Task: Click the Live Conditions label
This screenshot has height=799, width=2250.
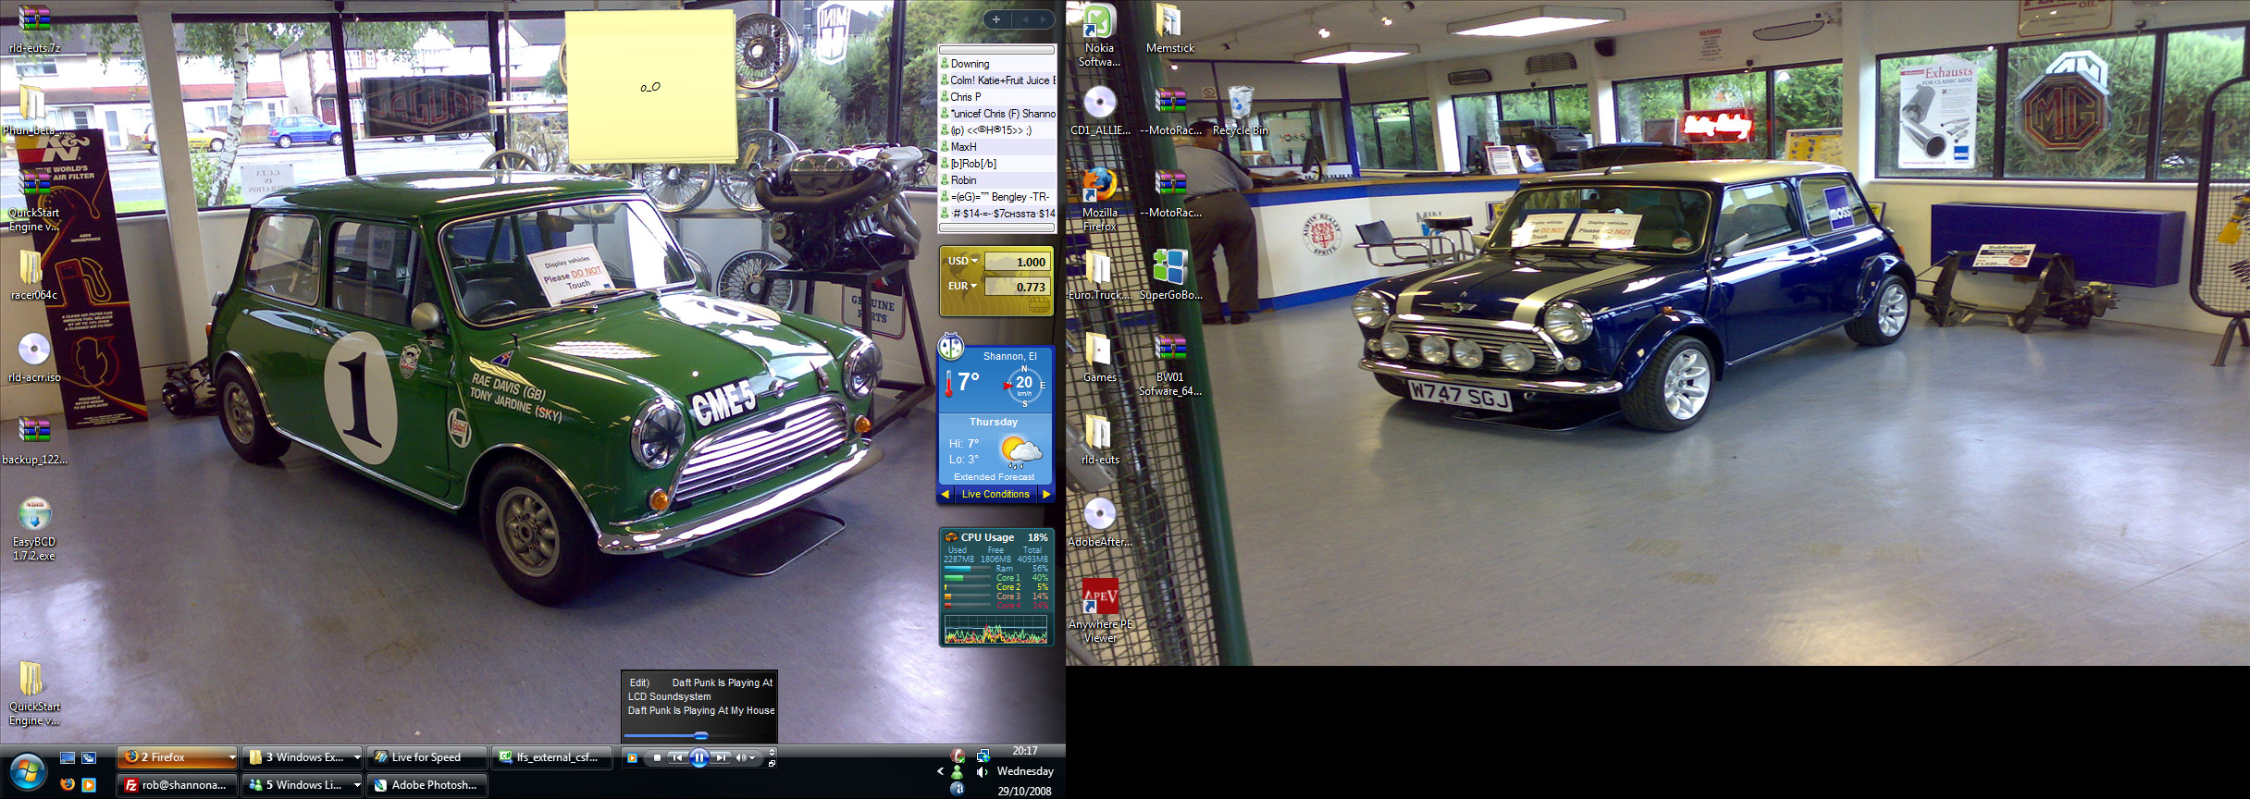Action: (x=995, y=494)
